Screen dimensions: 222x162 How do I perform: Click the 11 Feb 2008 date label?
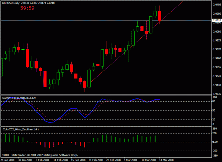click(61, 160)
